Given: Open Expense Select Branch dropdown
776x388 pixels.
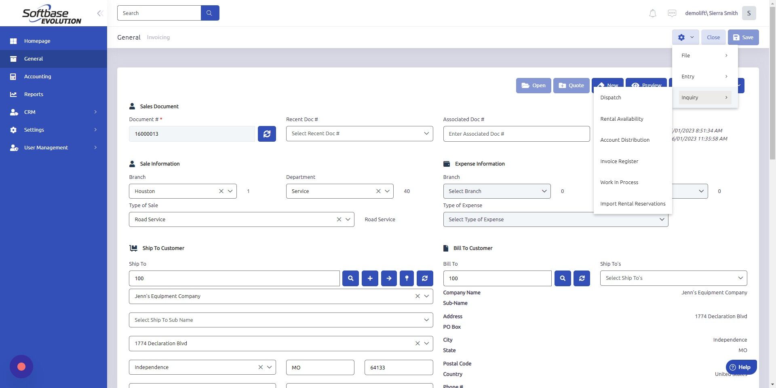Looking at the screenshot, I should [497, 191].
